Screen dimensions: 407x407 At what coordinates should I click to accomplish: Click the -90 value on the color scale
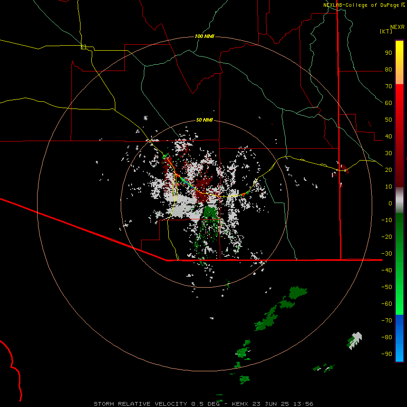387,354
